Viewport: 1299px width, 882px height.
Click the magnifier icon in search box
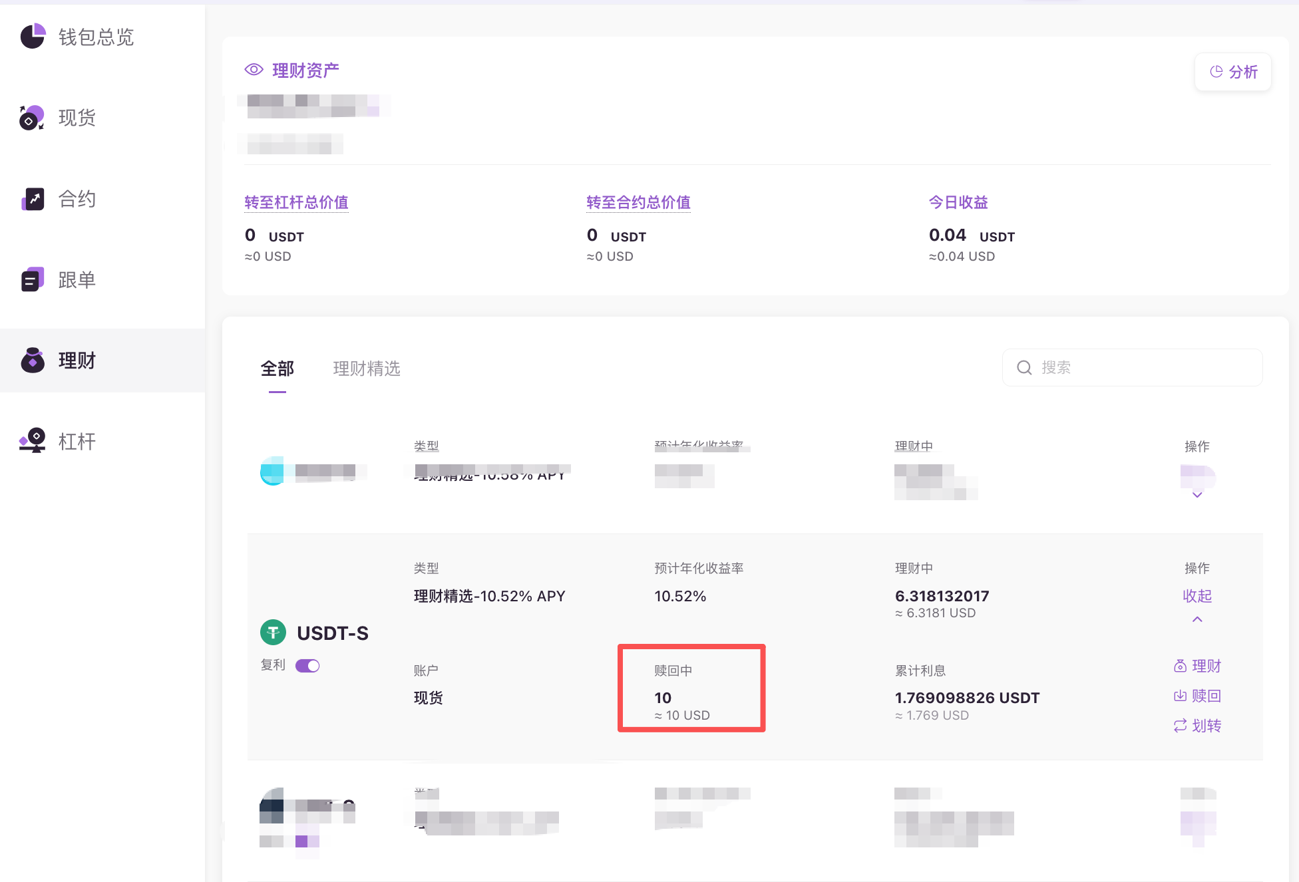pos(1024,368)
